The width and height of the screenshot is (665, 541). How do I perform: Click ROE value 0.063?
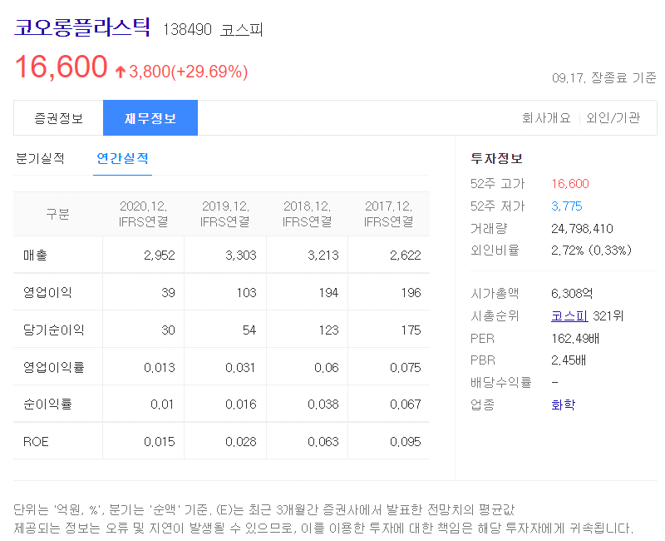pos(323,442)
